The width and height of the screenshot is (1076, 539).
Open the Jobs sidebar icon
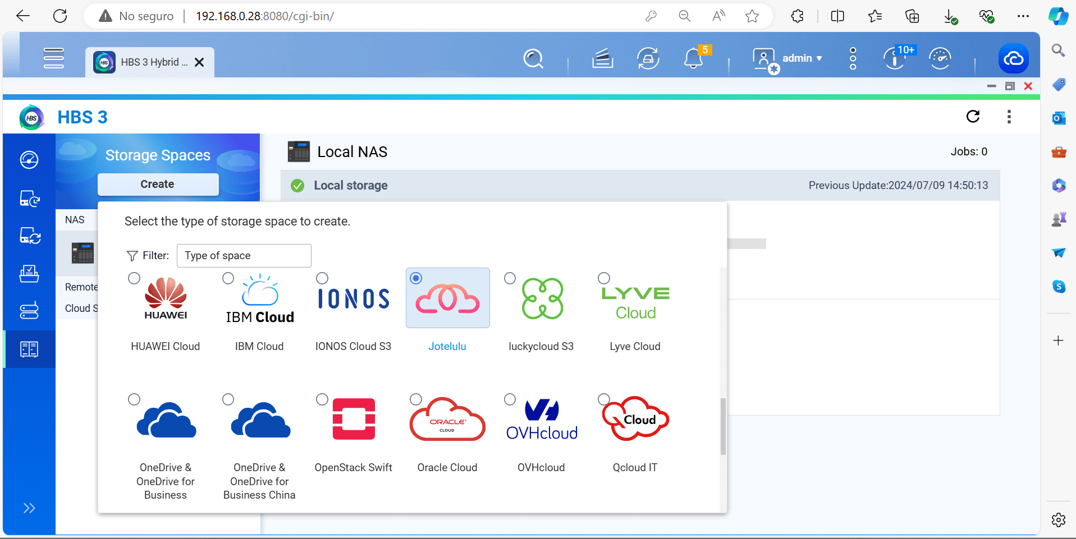coord(29,274)
